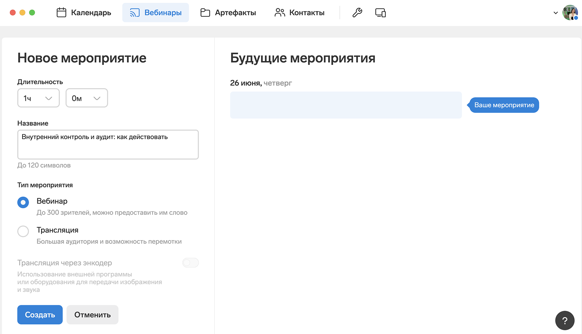Click the people icon for Контакты
582x334 pixels.
(x=280, y=13)
